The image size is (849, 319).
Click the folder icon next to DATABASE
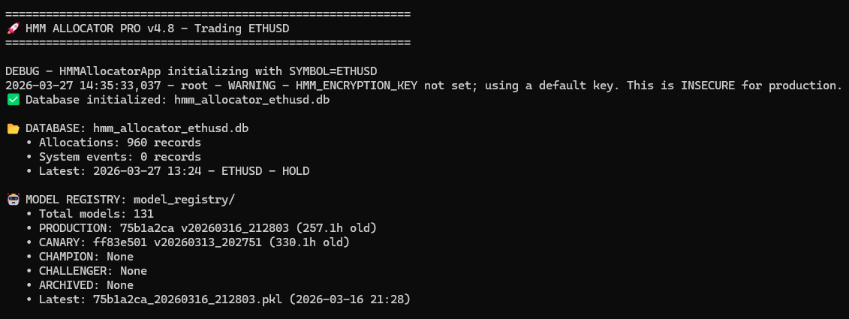pos(12,128)
